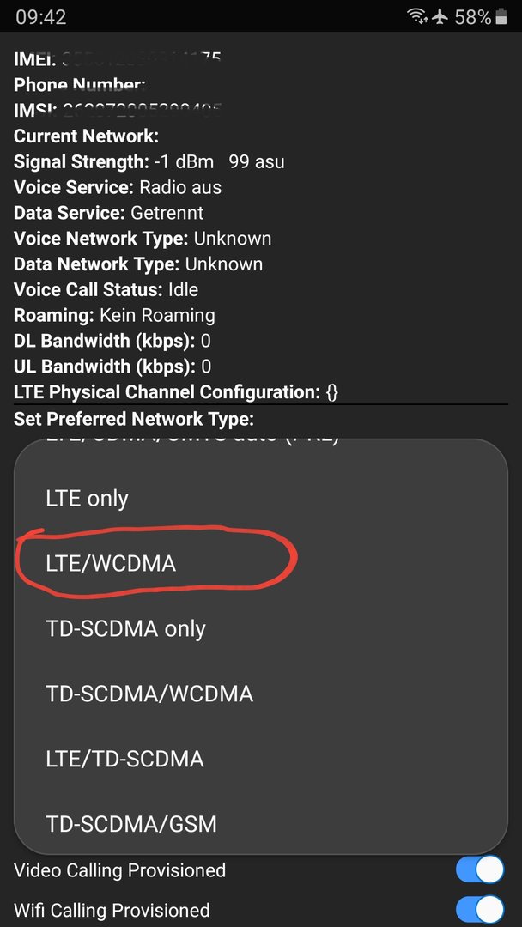The width and height of the screenshot is (522, 927).
Task: Tap LTE Physical Channel Configuration text
Action: [176, 392]
